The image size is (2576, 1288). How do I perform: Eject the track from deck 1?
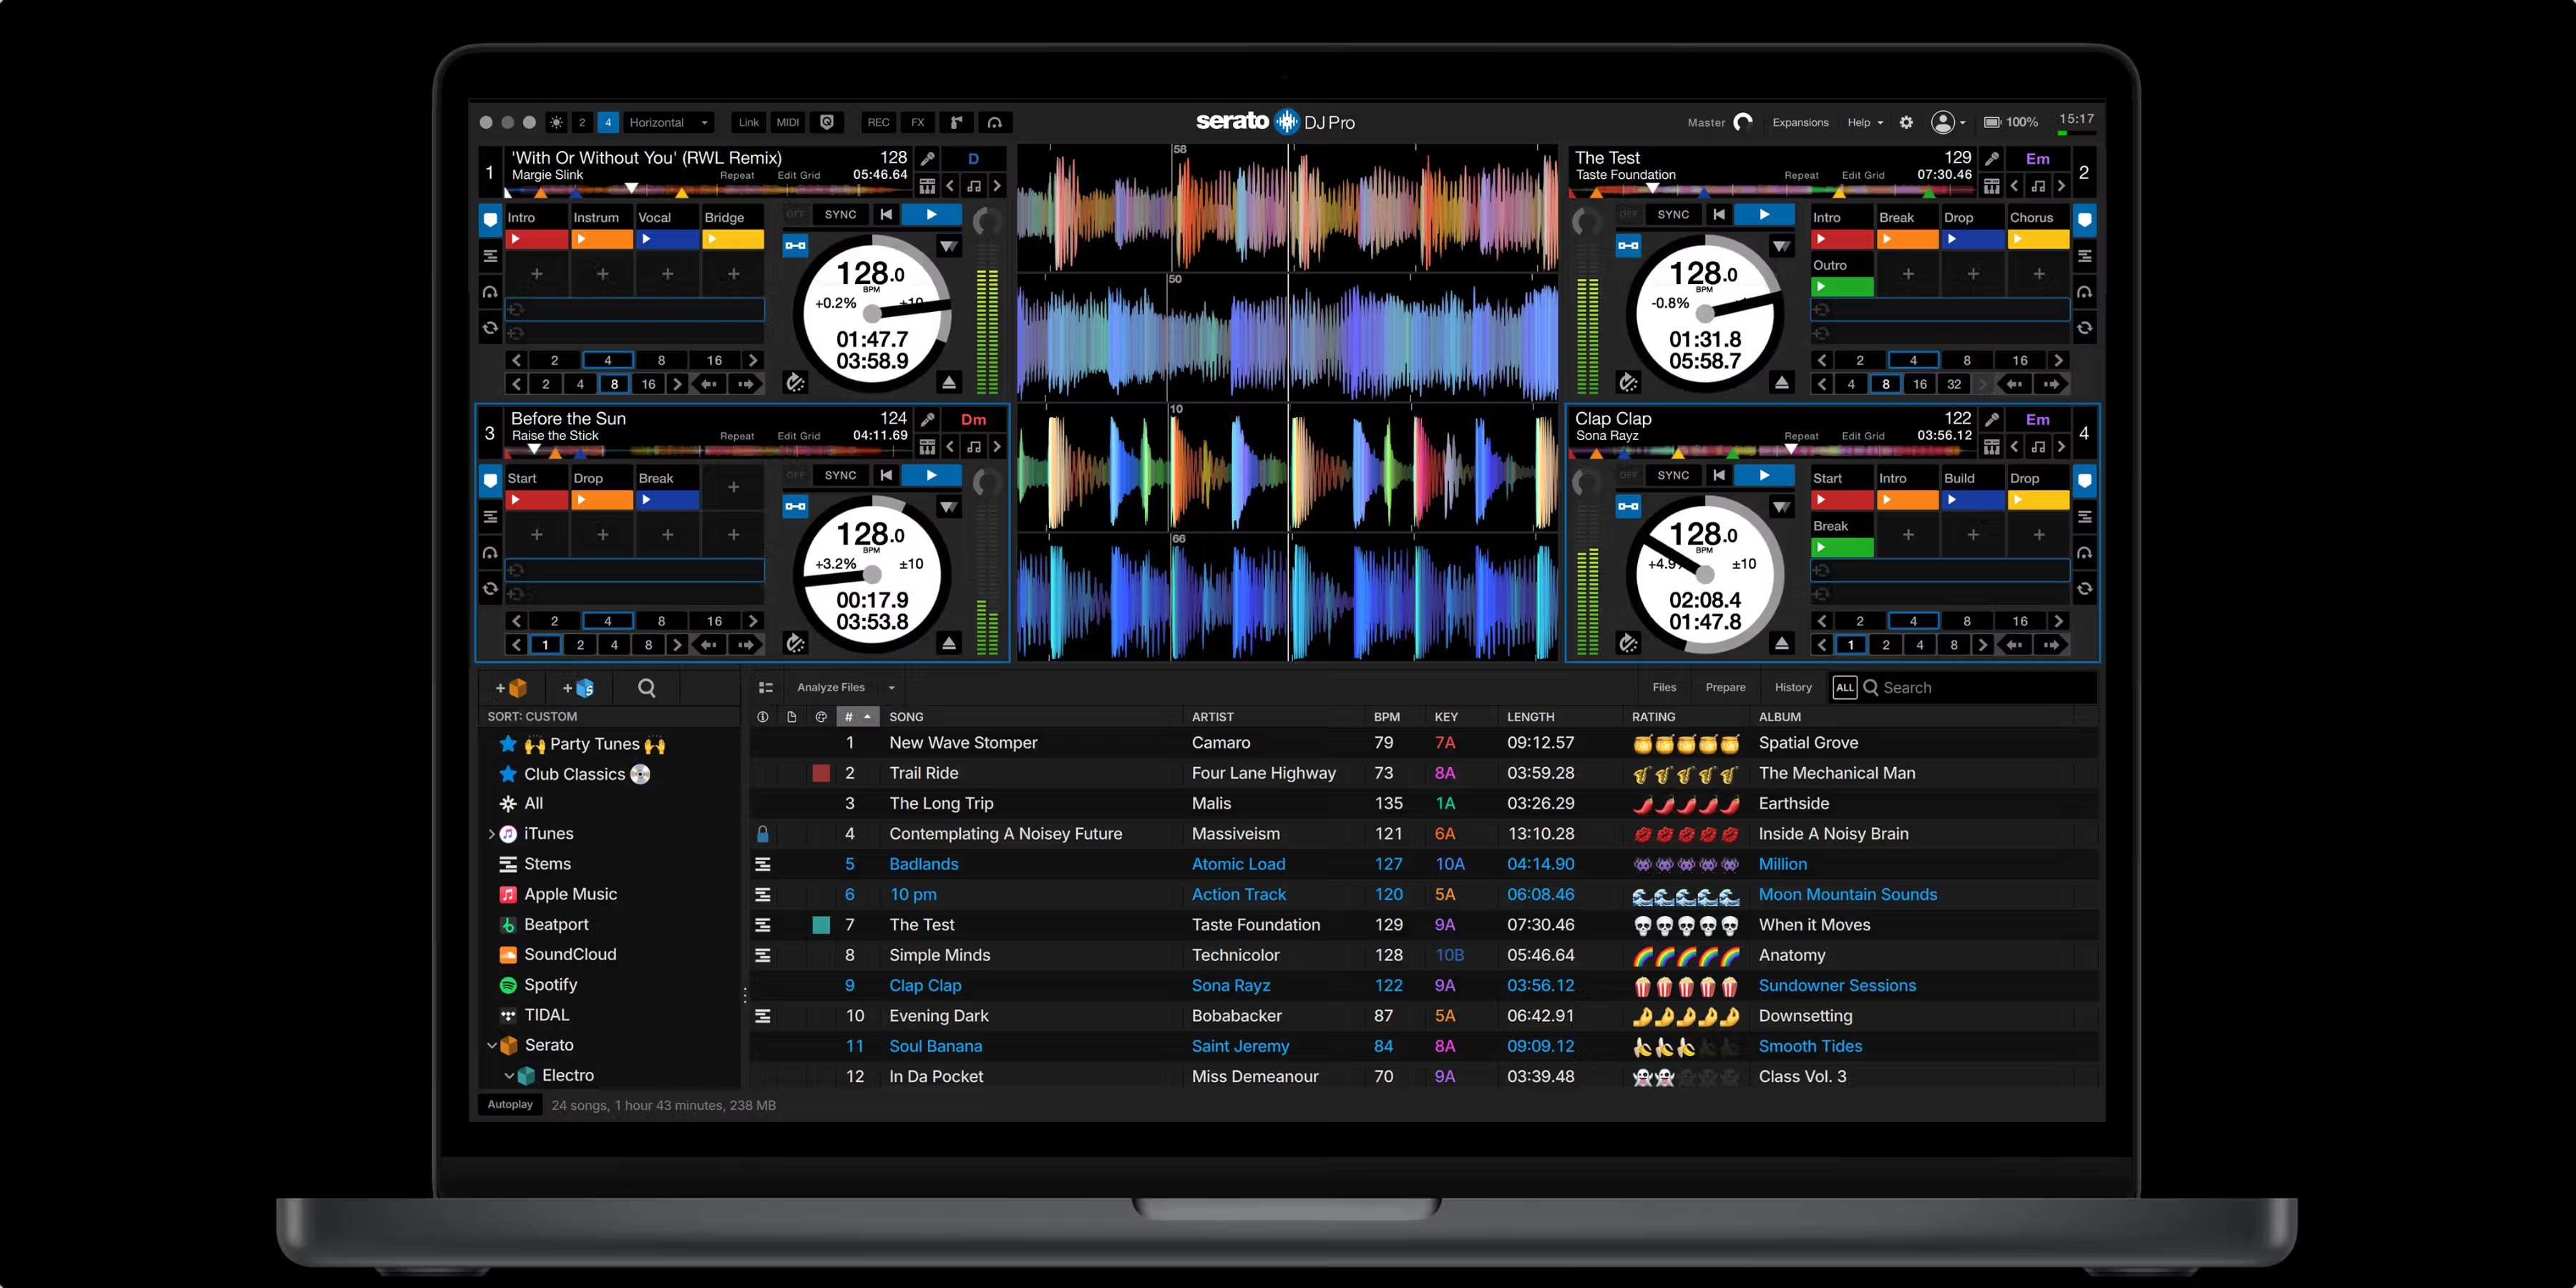[949, 383]
